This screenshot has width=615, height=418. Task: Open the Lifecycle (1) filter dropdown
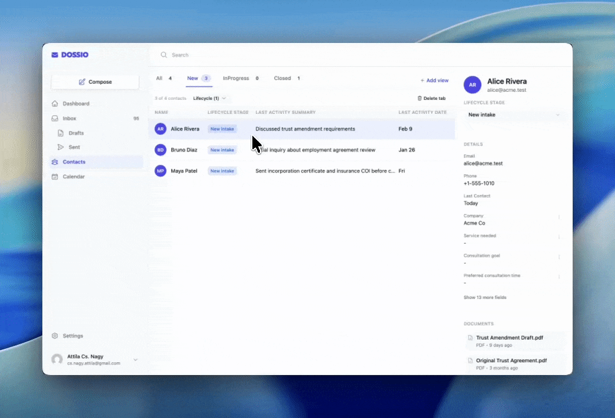(x=208, y=98)
